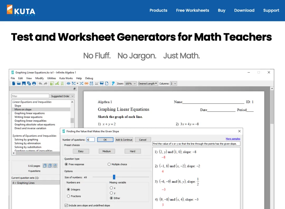Click the 2x³ formula toolbar icon
The height and width of the screenshot is (209, 285).
pyautogui.click(x=97, y=83)
